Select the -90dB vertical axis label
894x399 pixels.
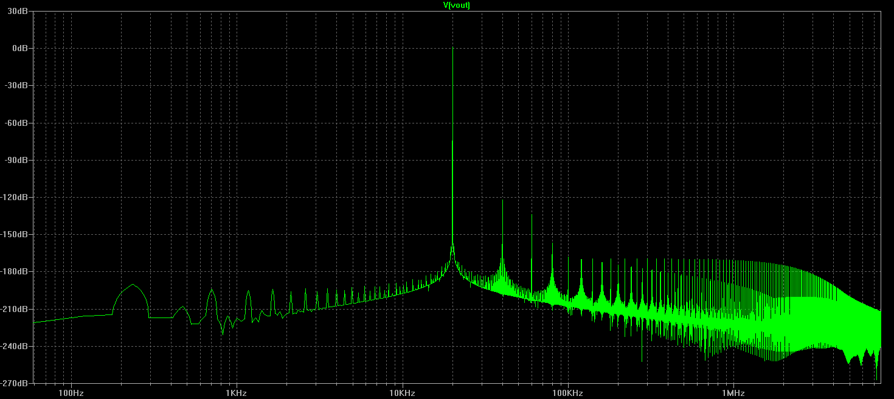pyautogui.click(x=18, y=161)
